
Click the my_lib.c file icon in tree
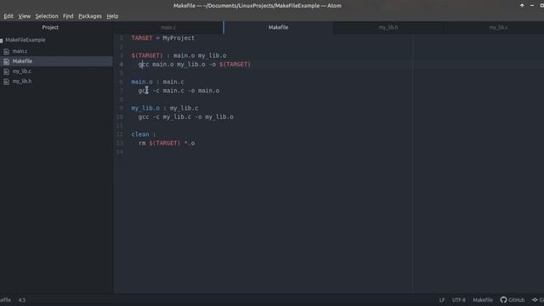click(x=6, y=71)
